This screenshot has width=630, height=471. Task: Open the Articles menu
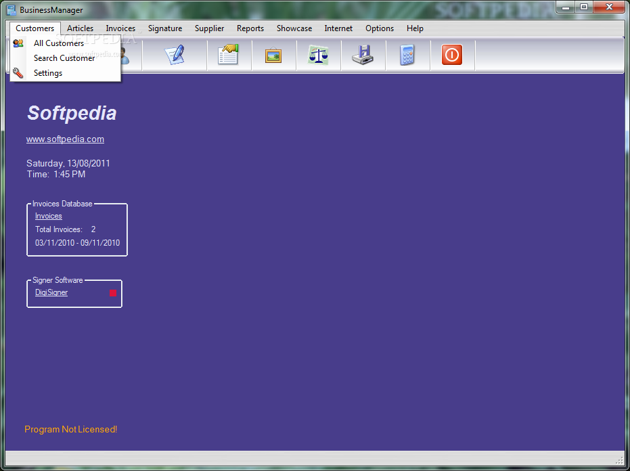(80, 28)
